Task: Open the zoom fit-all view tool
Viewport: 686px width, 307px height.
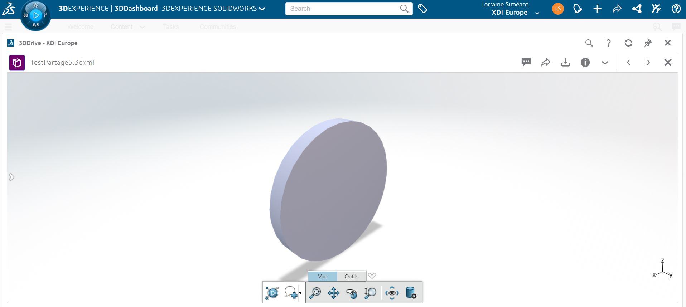Action: pyautogui.click(x=315, y=293)
